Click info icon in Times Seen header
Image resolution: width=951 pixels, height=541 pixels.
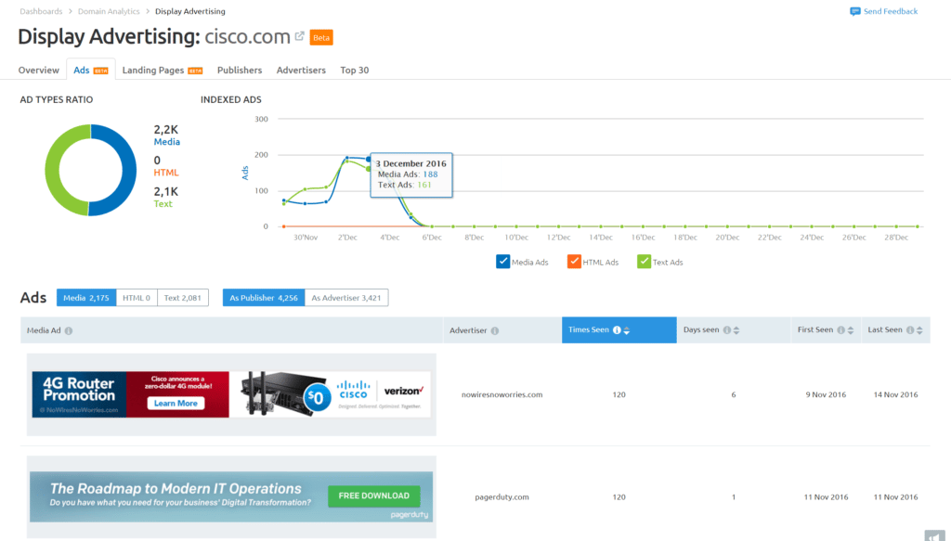click(617, 330)
